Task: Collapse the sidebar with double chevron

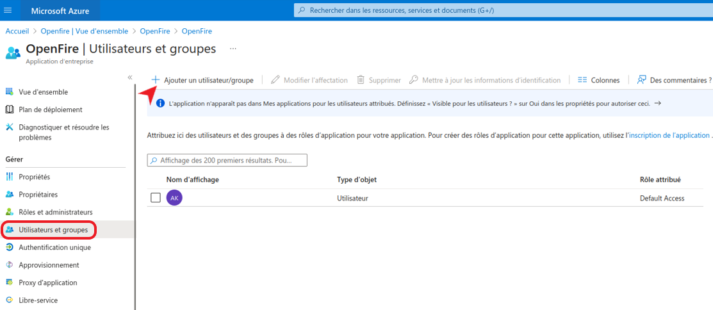Action: tap(129, 77)
